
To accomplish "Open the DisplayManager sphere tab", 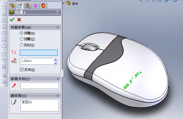I will pyautogui.click(x=43, y=6).
